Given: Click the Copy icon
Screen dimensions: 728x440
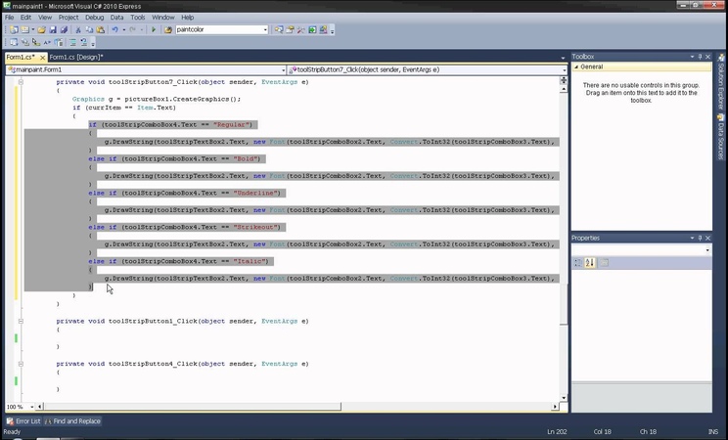Looking at the screenshot, I should [90, 29].
